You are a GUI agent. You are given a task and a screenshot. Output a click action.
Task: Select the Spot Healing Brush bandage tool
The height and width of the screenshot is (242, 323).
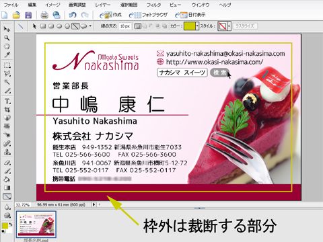click(7, 143)
